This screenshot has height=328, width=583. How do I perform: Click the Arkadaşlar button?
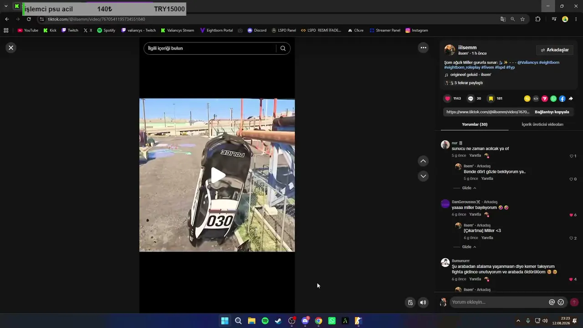(555, 50)
